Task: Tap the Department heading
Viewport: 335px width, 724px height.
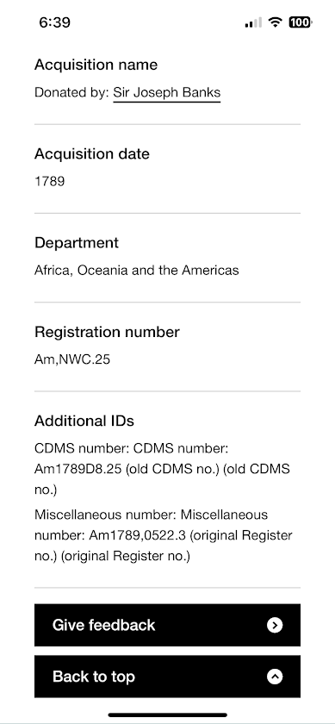Action: (x=77, y=243)
